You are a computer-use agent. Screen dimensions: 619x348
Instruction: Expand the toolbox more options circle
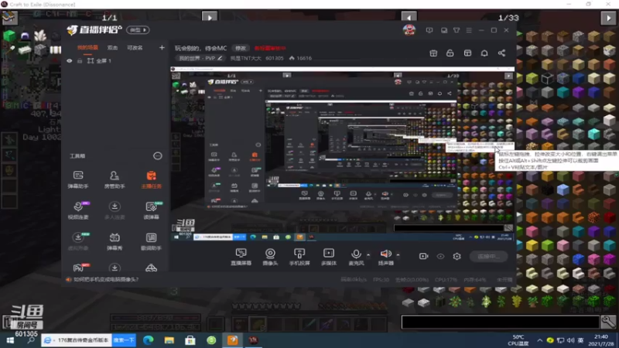click(x=158, y=156)
